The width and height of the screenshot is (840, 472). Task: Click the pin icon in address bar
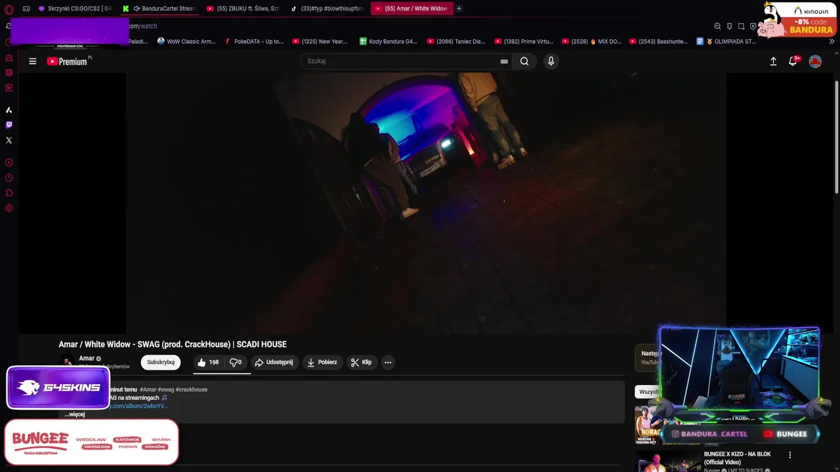729,26
